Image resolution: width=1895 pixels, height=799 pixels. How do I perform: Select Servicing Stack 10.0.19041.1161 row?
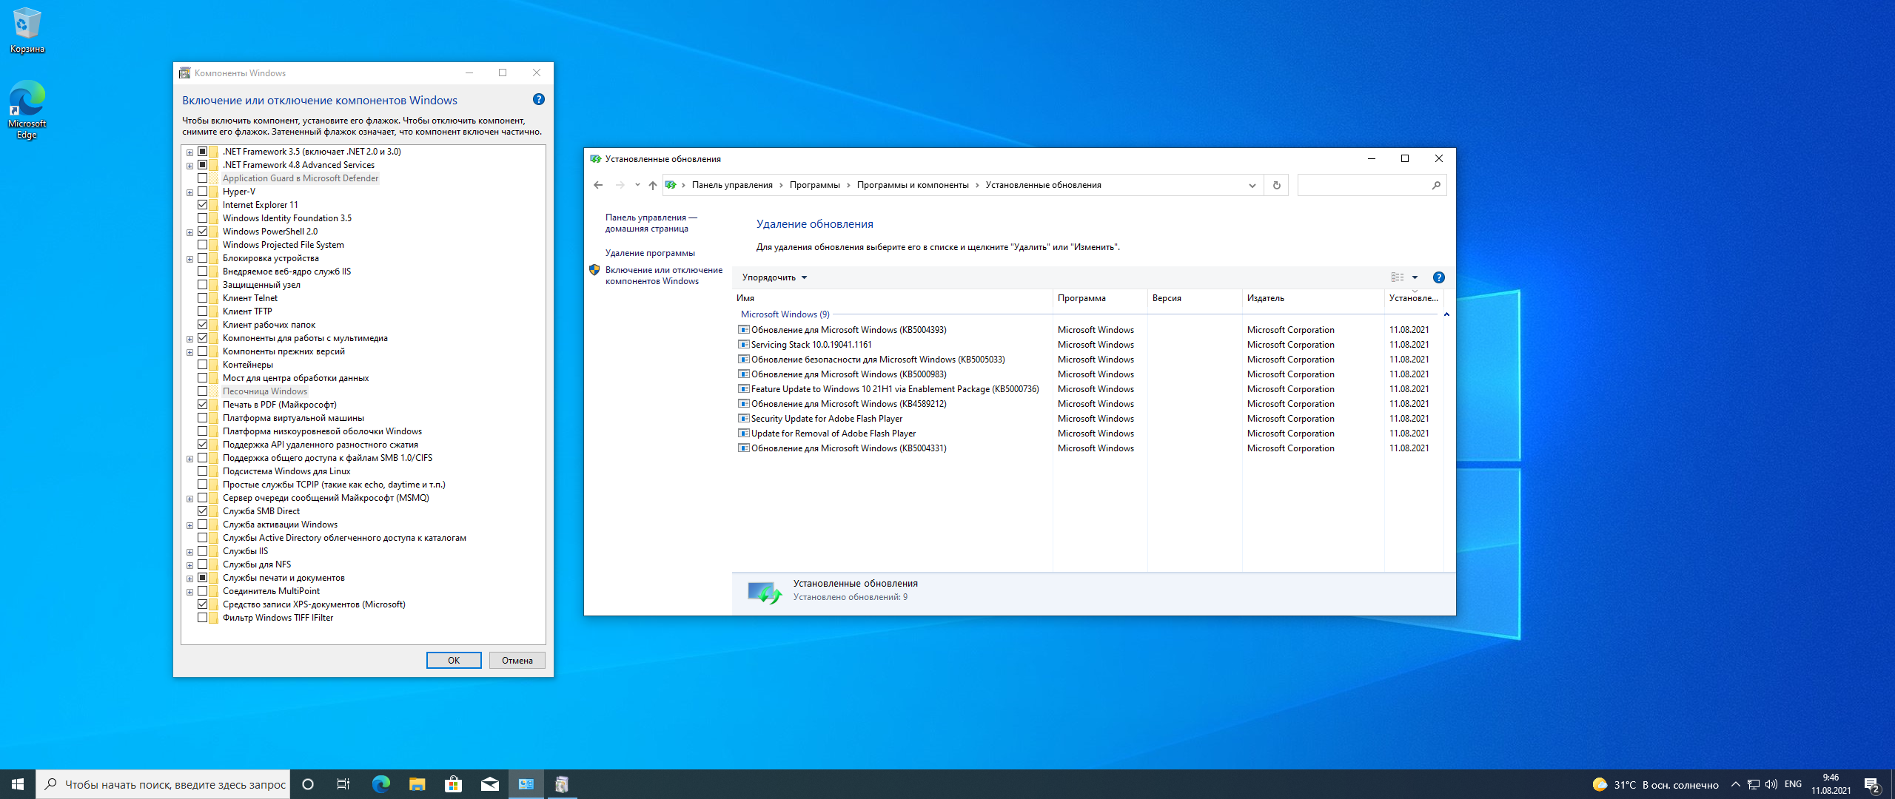click(1088, 345)
